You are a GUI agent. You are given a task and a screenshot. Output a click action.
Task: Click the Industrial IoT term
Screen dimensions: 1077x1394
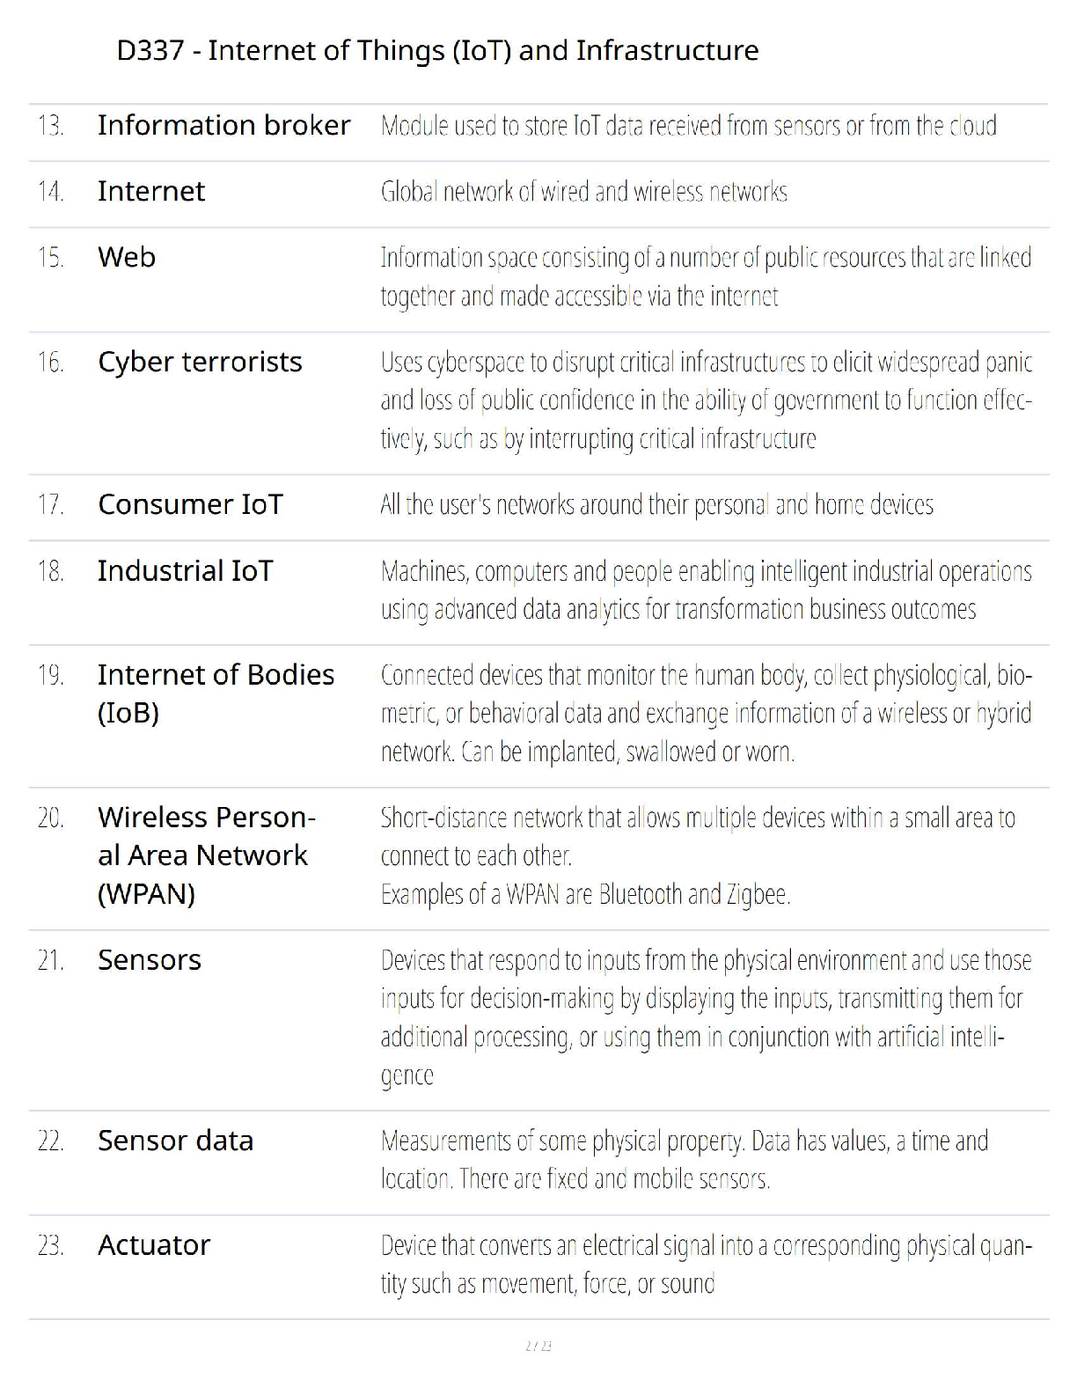click(185, 571)
